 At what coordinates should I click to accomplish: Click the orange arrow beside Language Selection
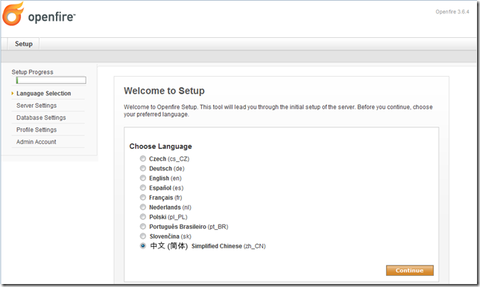coord(13,94)
